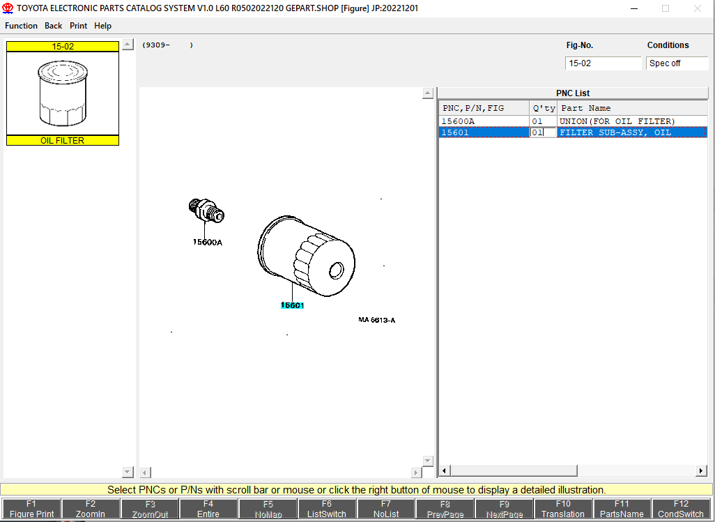Click the F11 PartsName button
This screenshot has width=715, height=522.
coord(622,509)
